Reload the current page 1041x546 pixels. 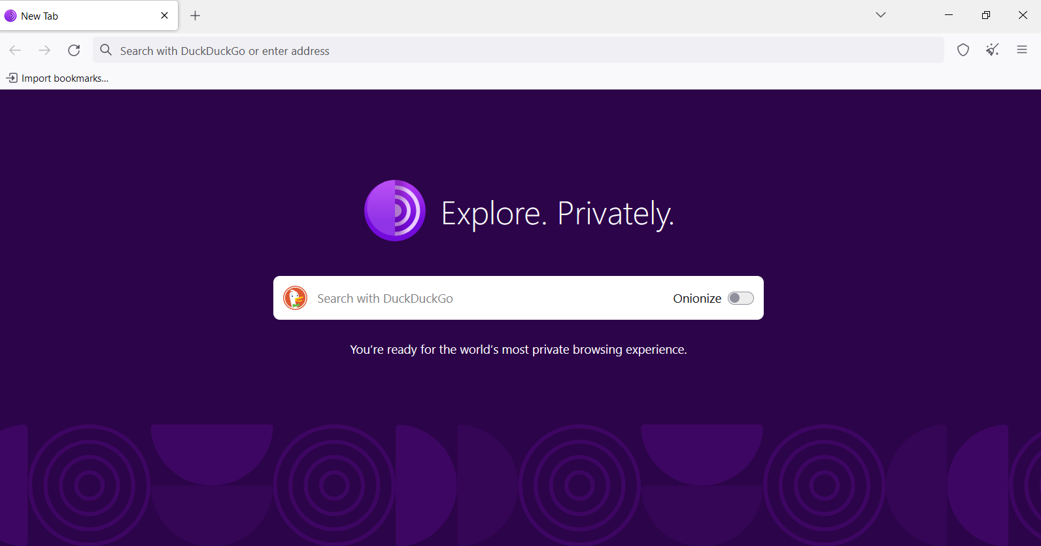click(74, 50)
